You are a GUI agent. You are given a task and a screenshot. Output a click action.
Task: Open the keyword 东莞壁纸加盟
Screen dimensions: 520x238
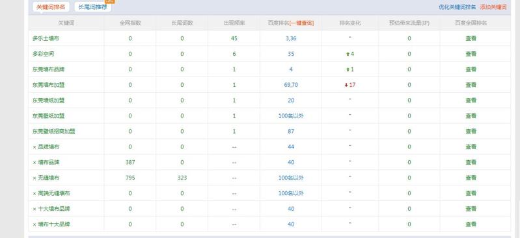[48, 116]
